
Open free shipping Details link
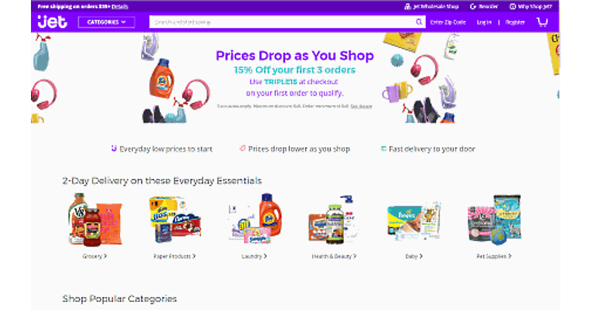[120, 7]
